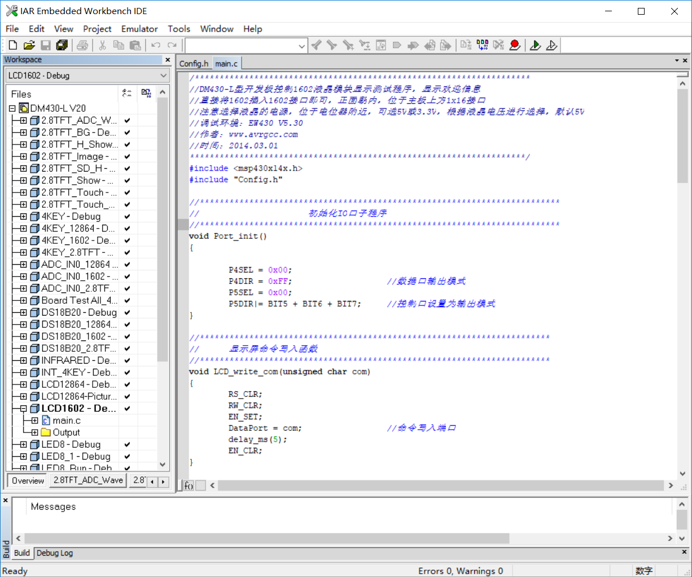Toggle a breakpoint with the red dot icon
This screenshot has height=577, width=692.
(515, 45)
